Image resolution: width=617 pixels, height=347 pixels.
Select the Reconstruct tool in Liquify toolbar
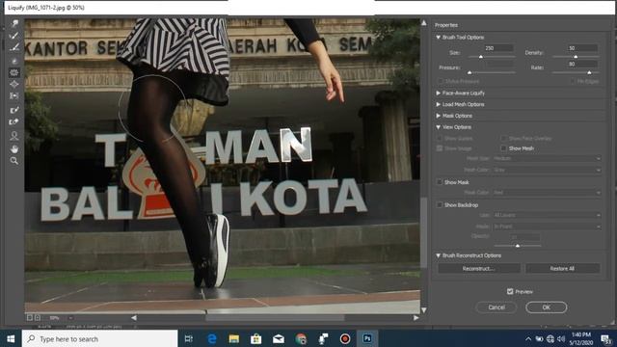click(x=14, y=36)
